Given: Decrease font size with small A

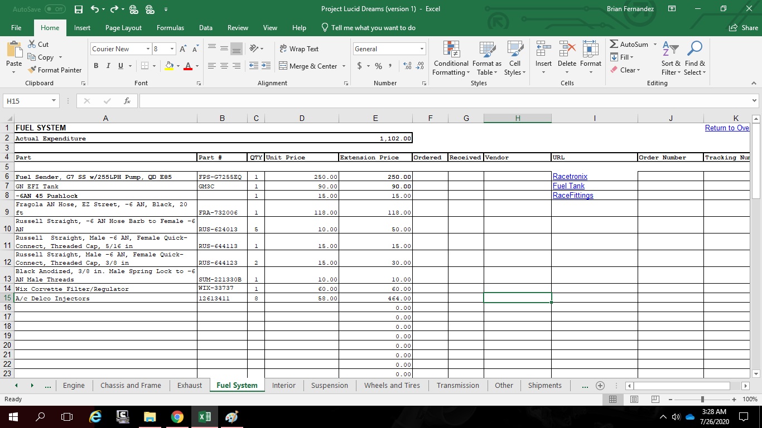Looking at the screenshot, I should tap(196, 49).
